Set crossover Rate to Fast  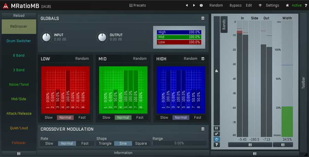coord(85,143)
